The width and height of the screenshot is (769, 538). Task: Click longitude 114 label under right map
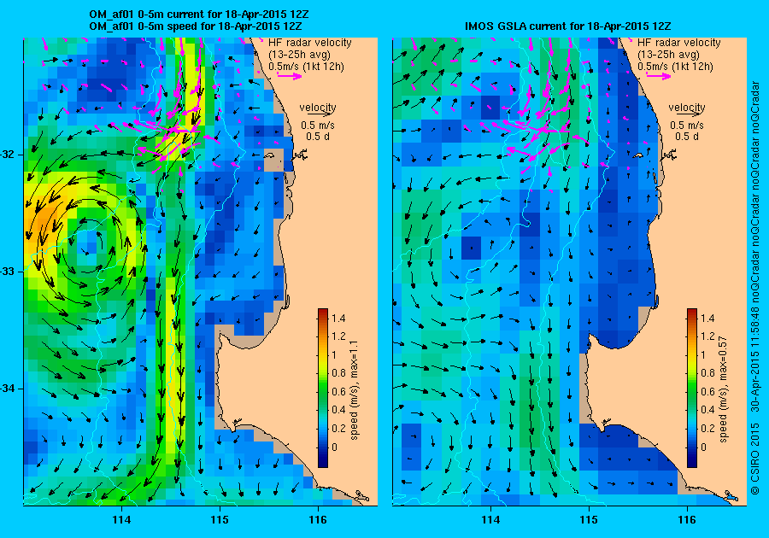tap(490, 520)
